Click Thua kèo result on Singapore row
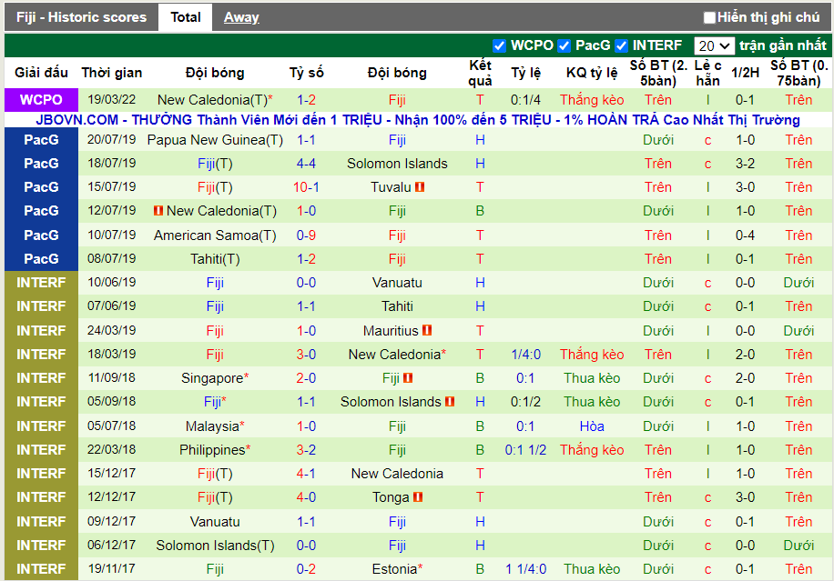 [x=592, y=378]
